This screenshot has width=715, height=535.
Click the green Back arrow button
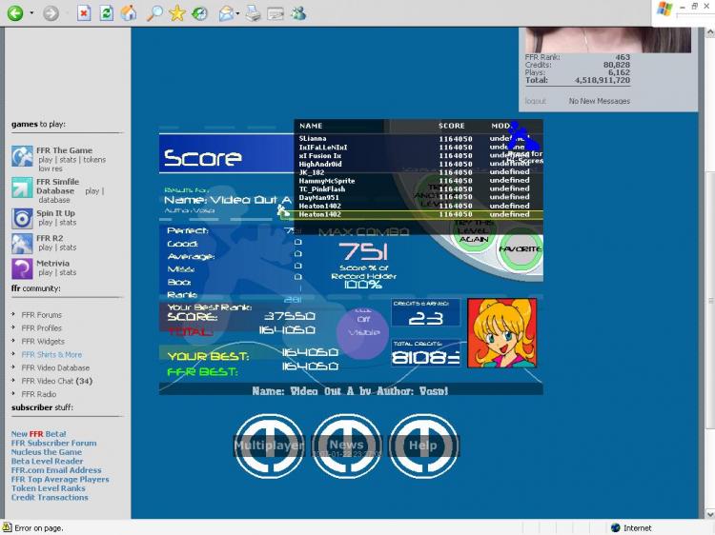pyautogui.click(x=15, y=12)
